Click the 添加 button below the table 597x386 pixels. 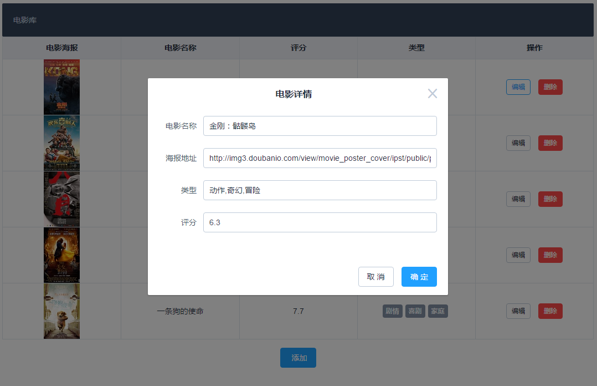[x=298, y=358]
